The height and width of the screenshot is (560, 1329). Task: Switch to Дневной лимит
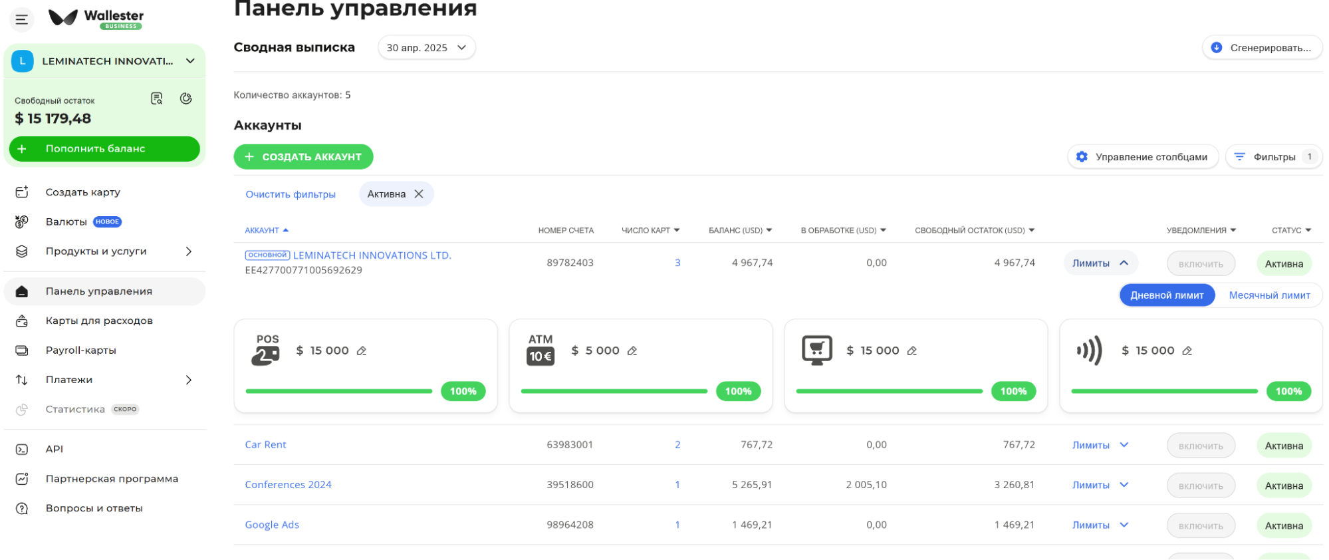1167,295
